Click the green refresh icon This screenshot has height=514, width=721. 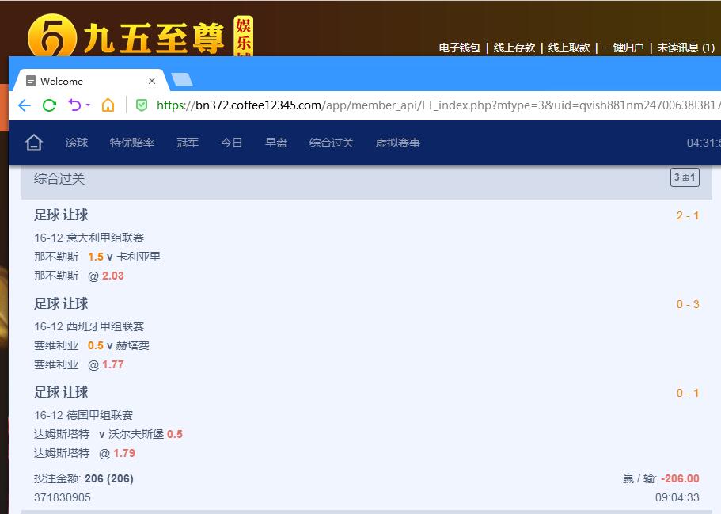point(49,105)
